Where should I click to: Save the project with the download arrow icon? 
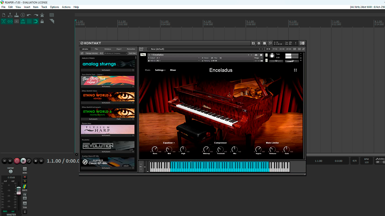pos(16,15)
